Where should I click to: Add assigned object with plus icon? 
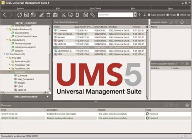(182, 22)
